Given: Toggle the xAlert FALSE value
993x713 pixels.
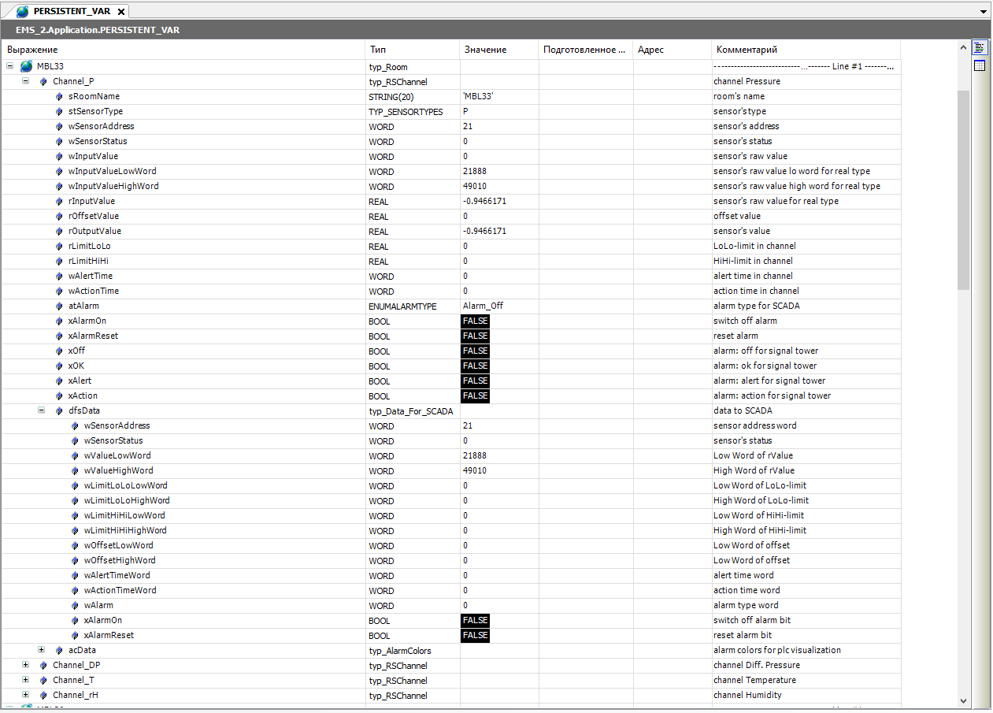Looking at the screenshot, I should 475,381.
